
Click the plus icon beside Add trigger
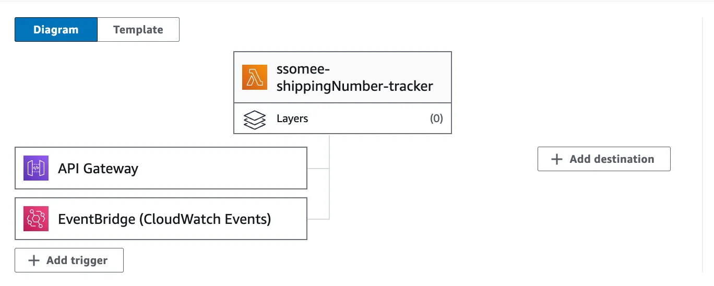coord(34,260)
